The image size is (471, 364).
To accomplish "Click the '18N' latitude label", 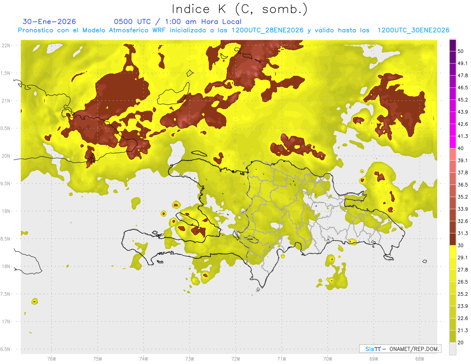I will (x=6, y=266).
